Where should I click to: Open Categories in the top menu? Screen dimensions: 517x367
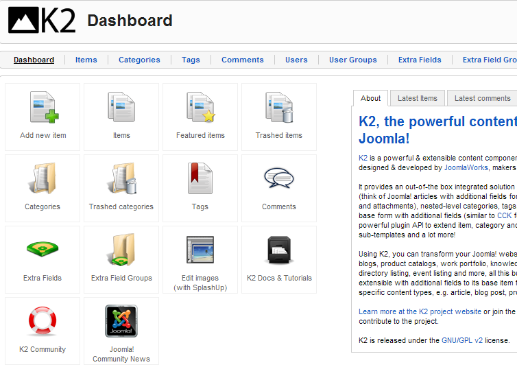[x=139, y=60]
